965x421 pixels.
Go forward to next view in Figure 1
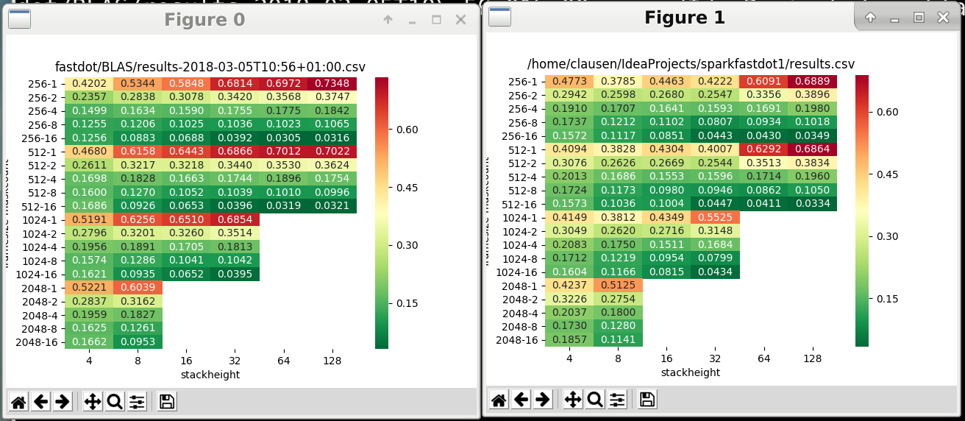coord(543,400)
